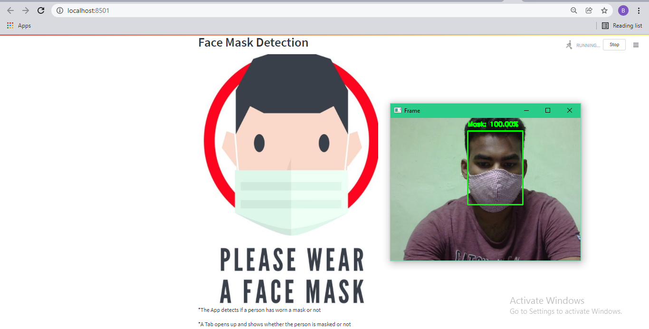Screen dimensions: 649x329
Task: Open the Chrome three-dot menu
Action: 639,10
